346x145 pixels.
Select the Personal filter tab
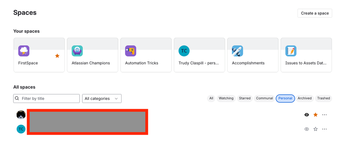click(285, 98)
